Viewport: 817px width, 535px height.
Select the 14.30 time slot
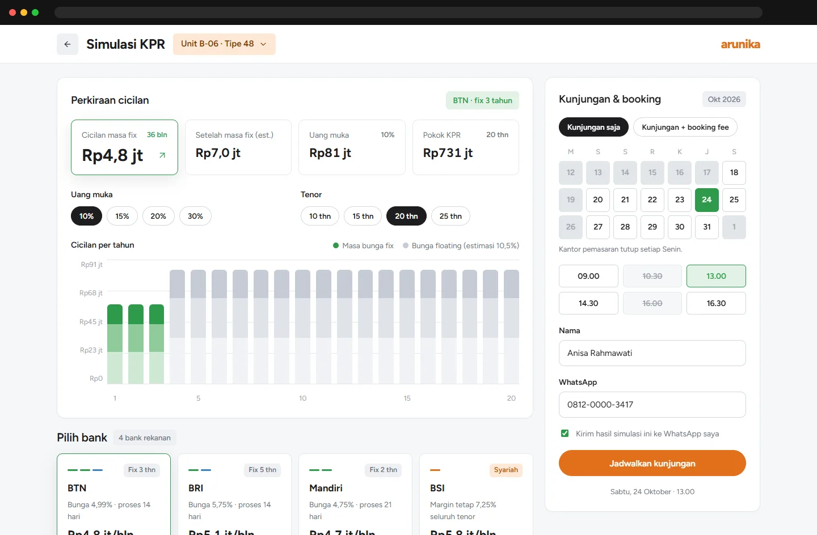coord(588,303)
